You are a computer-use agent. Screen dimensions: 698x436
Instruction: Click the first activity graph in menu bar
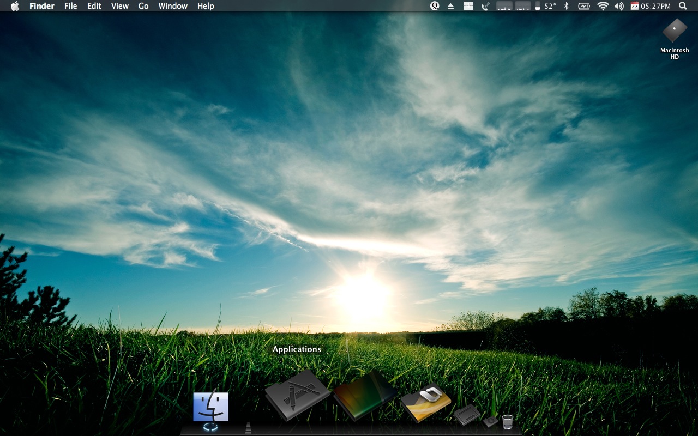(x=504, y=6)
